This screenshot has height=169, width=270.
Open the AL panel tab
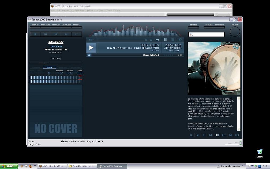point(198,135)
